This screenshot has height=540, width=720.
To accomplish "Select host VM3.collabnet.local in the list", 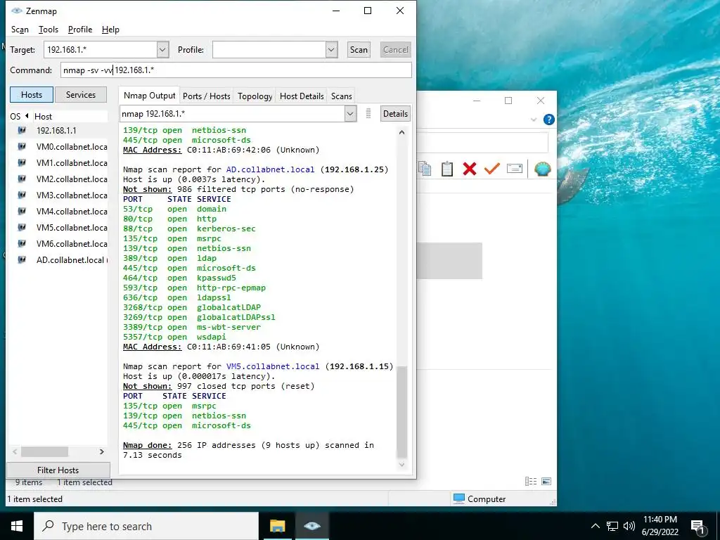I will click(x=58, y=195).
